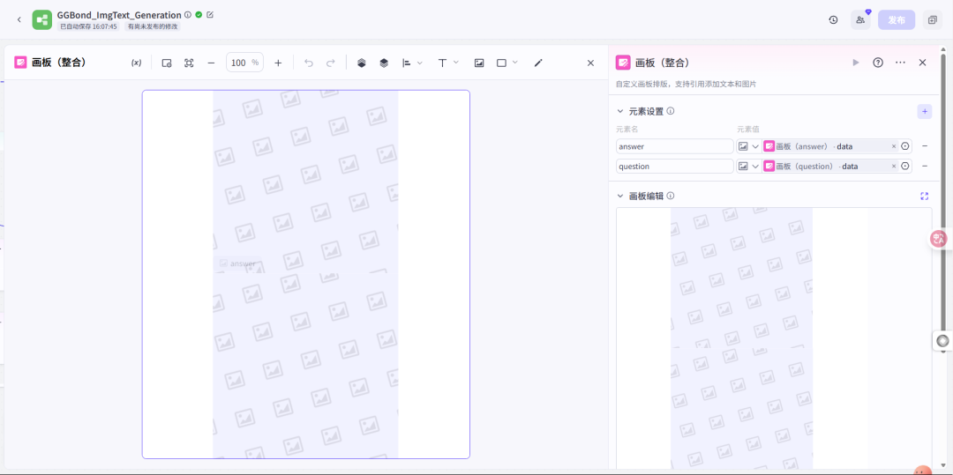Expand the fullscreen canvas editor icon
Screen dimensions: 953x475
point(924,196)
